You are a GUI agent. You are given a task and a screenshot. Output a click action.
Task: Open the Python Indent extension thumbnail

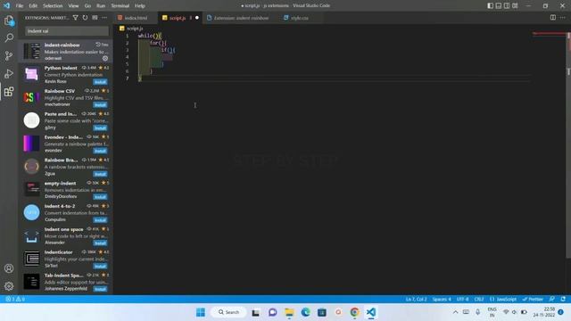(32, 74)
